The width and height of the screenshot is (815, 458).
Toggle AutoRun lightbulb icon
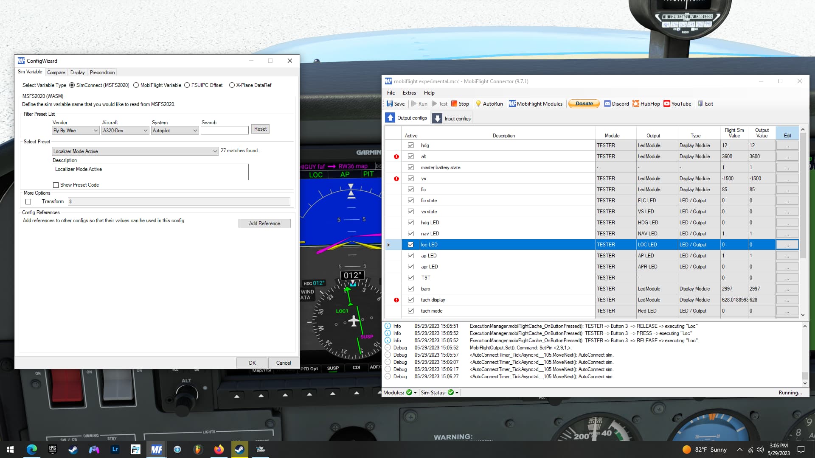tap(478, 103)
